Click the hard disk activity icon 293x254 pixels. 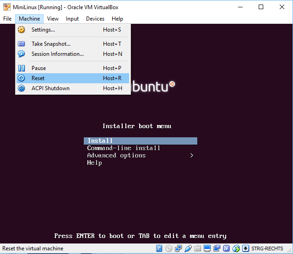[x=159, y=249]
